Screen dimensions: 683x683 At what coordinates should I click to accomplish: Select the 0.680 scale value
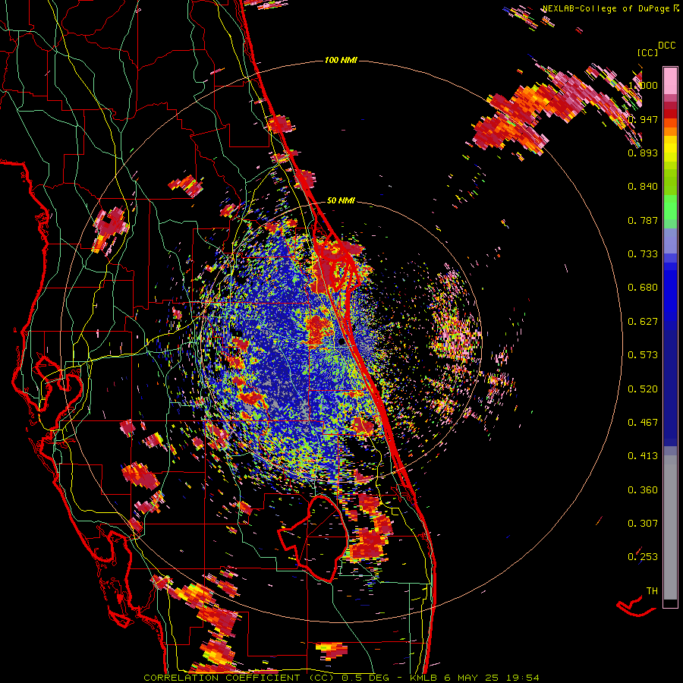point(643,288)
